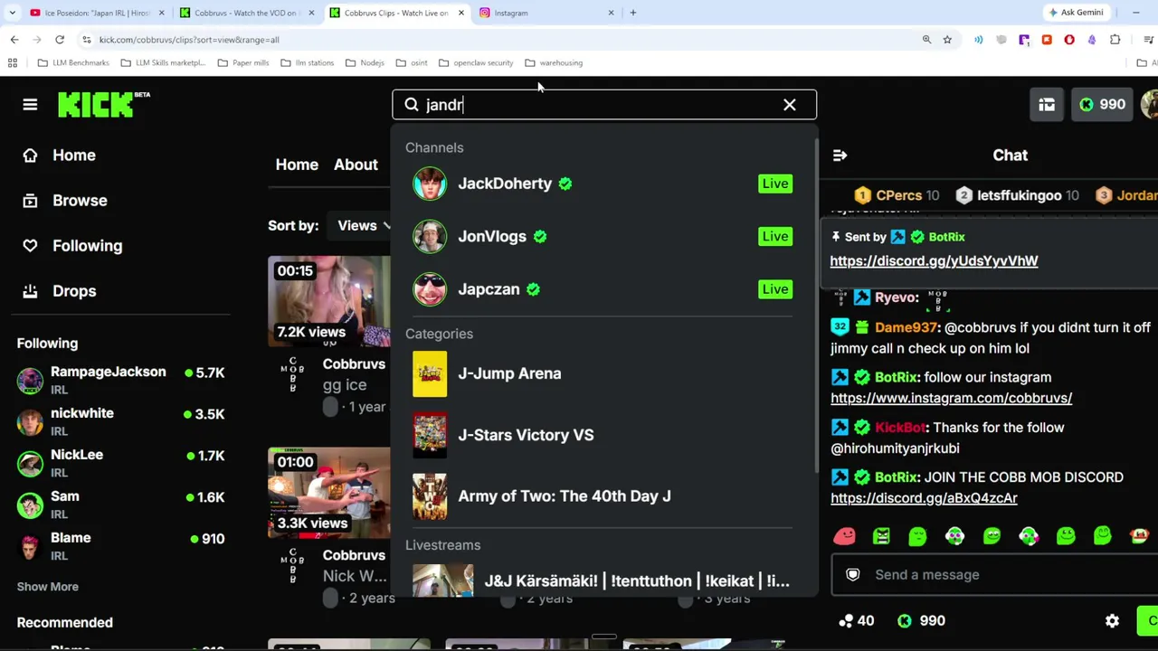Open the treasure chest icon in Kick header
Screen dimensions: 1158x651
tap(1047, 105)
